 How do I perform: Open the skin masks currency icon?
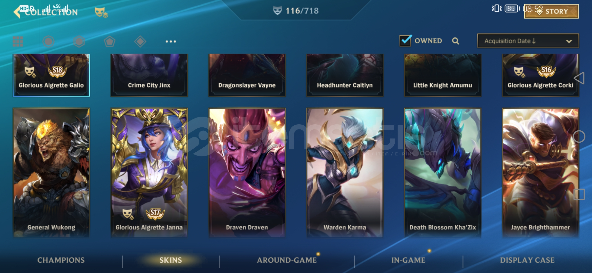[x=101, y=12]
